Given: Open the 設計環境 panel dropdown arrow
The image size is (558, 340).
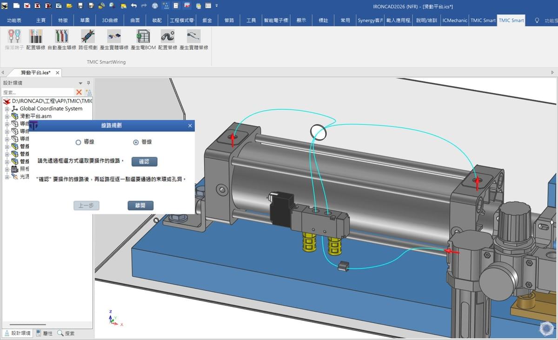Looking at the screenshot, I should [x=80, y=83].
